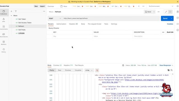Click the environment quick look eye icon
Viewport: 179px width, 101px height.
[x=178, y=6]
